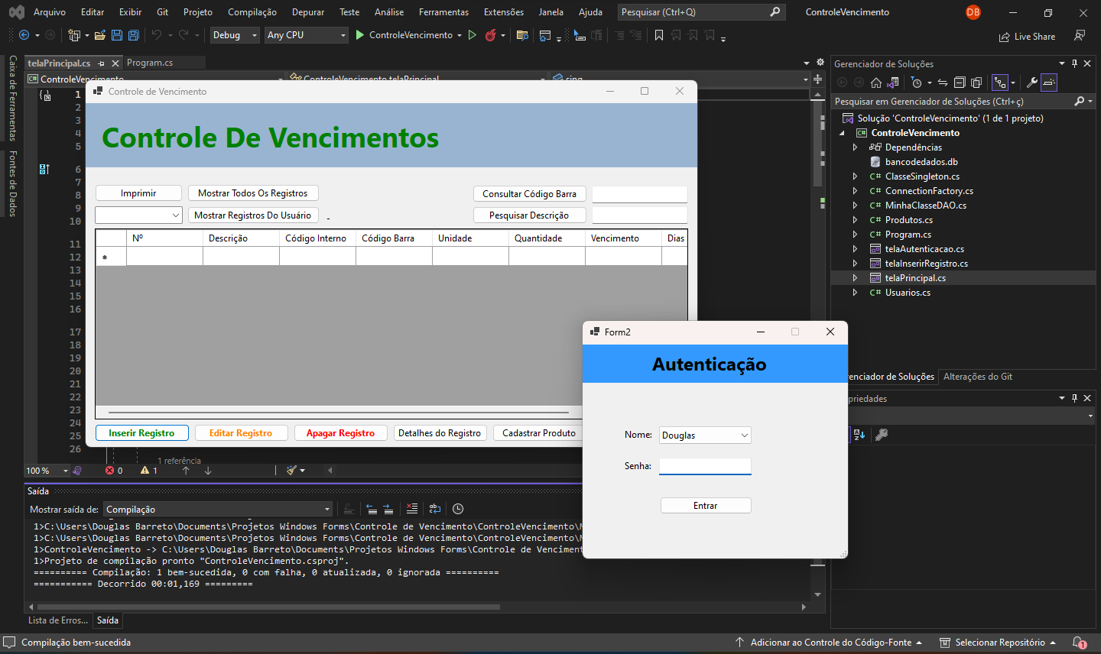Click the Switch Views icon in solution explorer
The image size is (1101, 654).
pyautogui.click(x=892, y=83)
